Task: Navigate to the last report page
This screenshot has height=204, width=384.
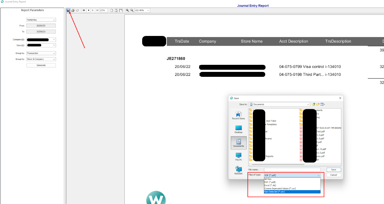Action: pyautogui.click(x=97, y=10)
